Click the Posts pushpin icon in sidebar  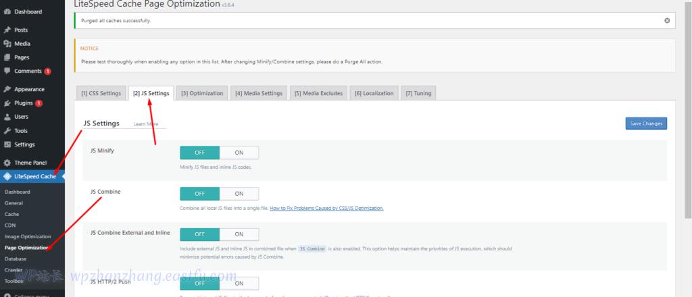click(x=7, y=30)
